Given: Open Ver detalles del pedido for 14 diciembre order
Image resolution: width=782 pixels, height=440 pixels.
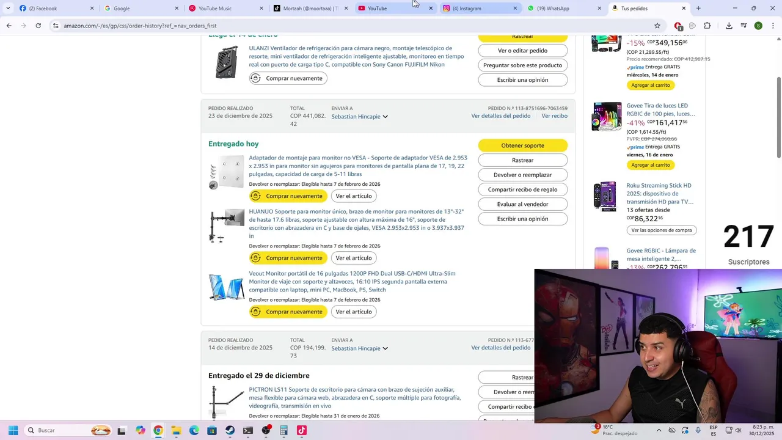Looking at the screenshot, I should click(x=500, y=348).
